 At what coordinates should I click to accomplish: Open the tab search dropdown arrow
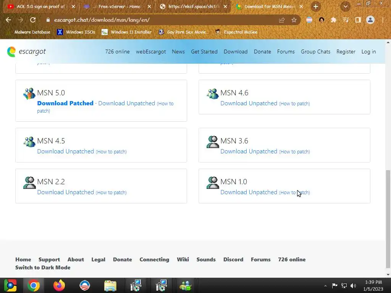click(345, 7)
